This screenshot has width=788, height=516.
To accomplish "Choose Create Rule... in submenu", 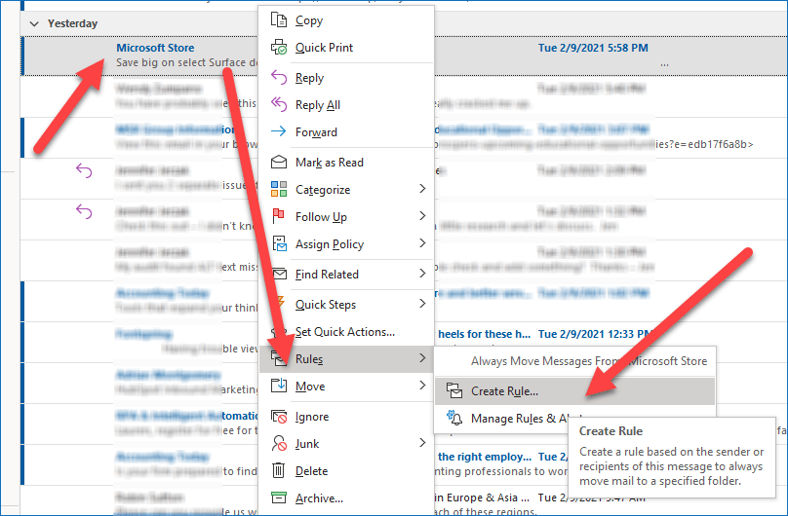I will [575, 391].
